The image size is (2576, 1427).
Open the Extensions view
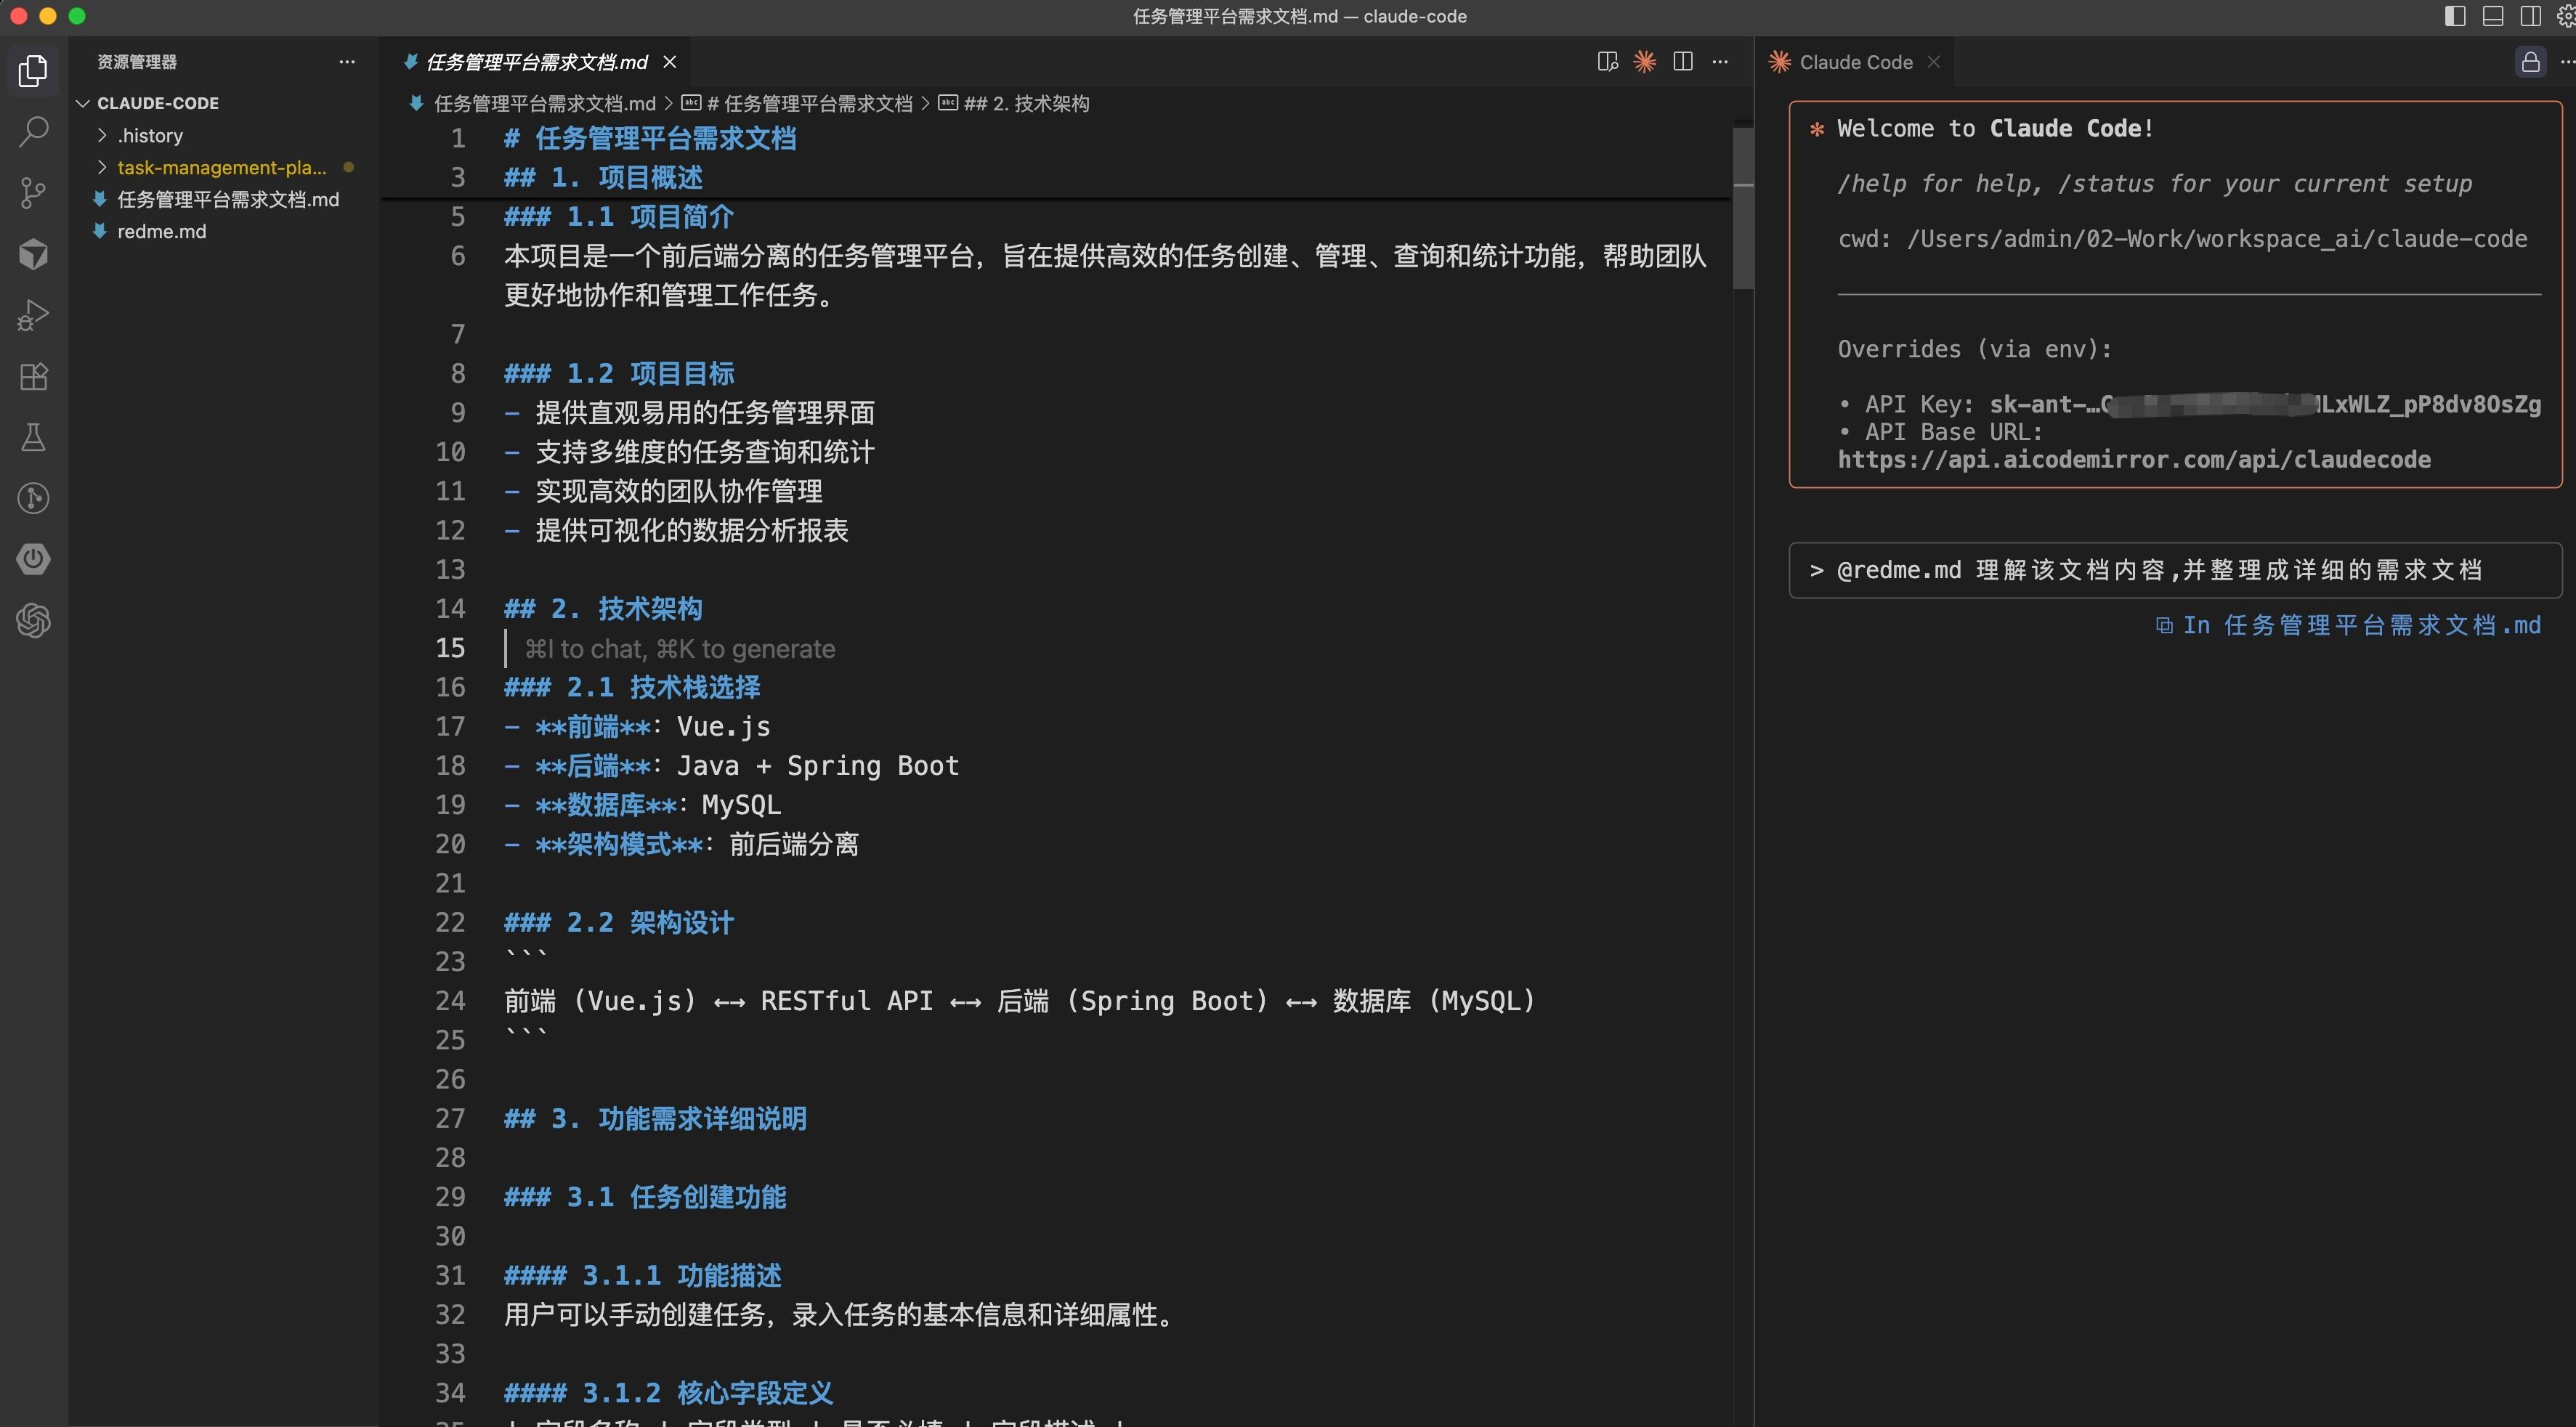33,377
